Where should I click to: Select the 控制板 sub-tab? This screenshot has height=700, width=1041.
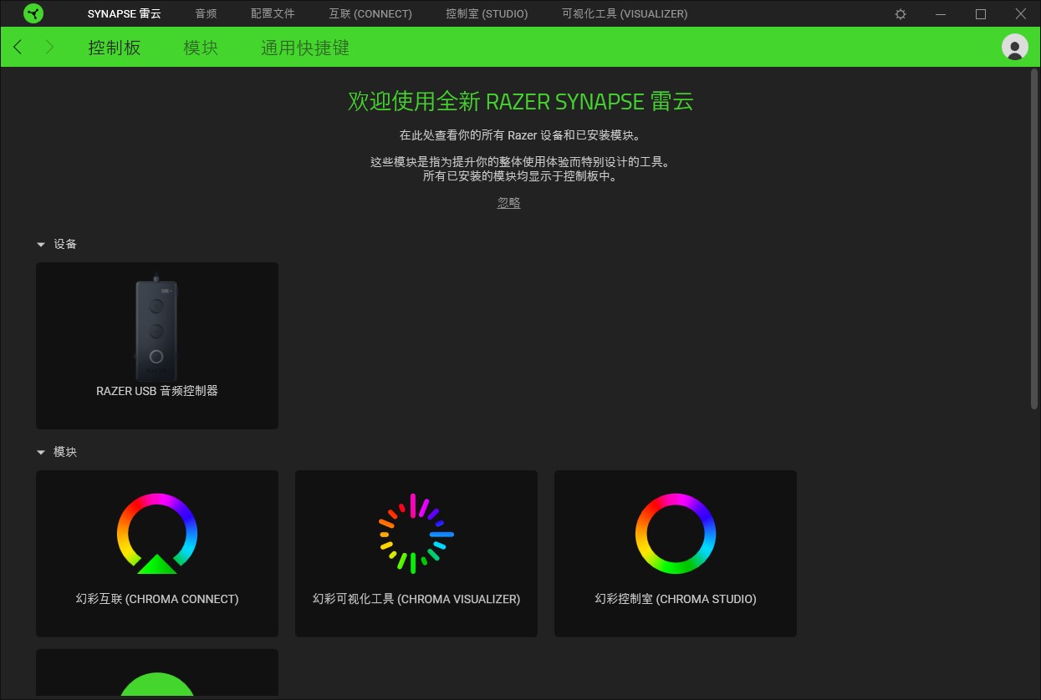[x=115, y=48]
